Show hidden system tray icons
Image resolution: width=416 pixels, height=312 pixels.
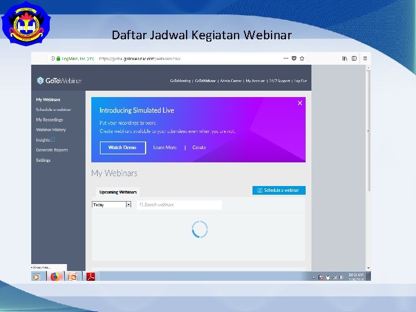[314, 277]
